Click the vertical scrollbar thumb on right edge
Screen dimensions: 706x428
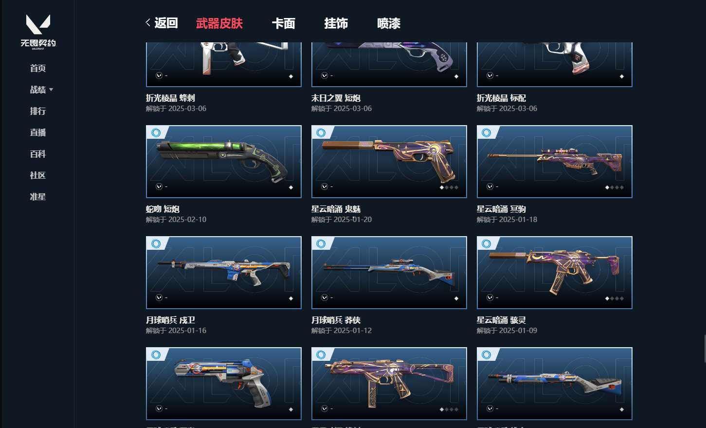[705, 349]
